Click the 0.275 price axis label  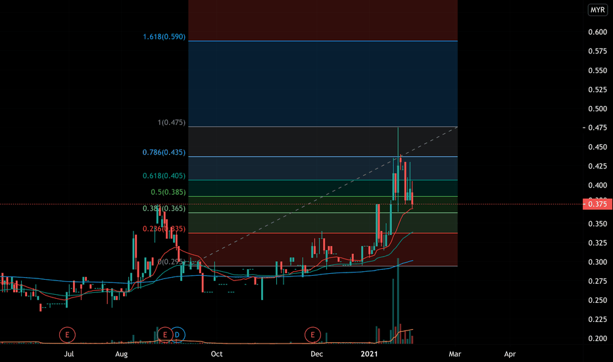pos(597,281)
